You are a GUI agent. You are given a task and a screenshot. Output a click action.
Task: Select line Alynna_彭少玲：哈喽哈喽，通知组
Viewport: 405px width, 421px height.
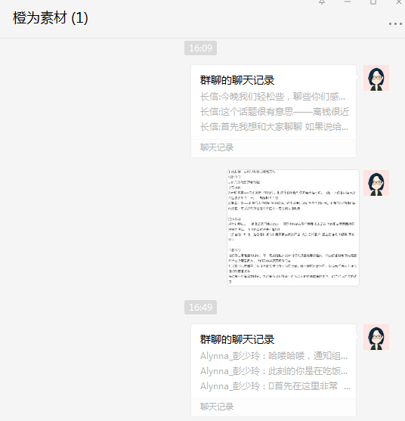coord(274,356)
